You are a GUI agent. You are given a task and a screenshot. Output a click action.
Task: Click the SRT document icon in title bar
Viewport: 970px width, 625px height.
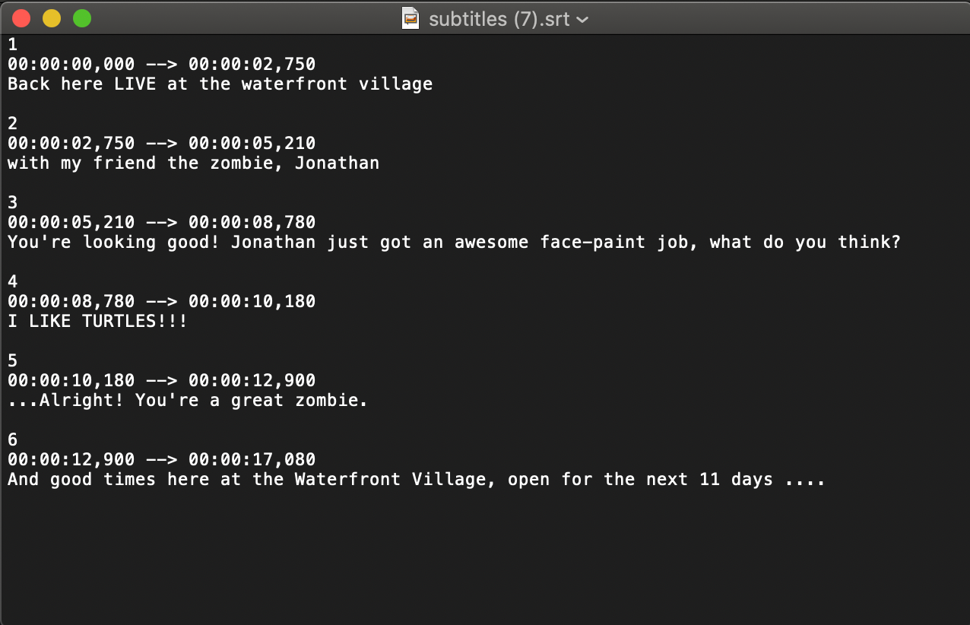[411, 18]
